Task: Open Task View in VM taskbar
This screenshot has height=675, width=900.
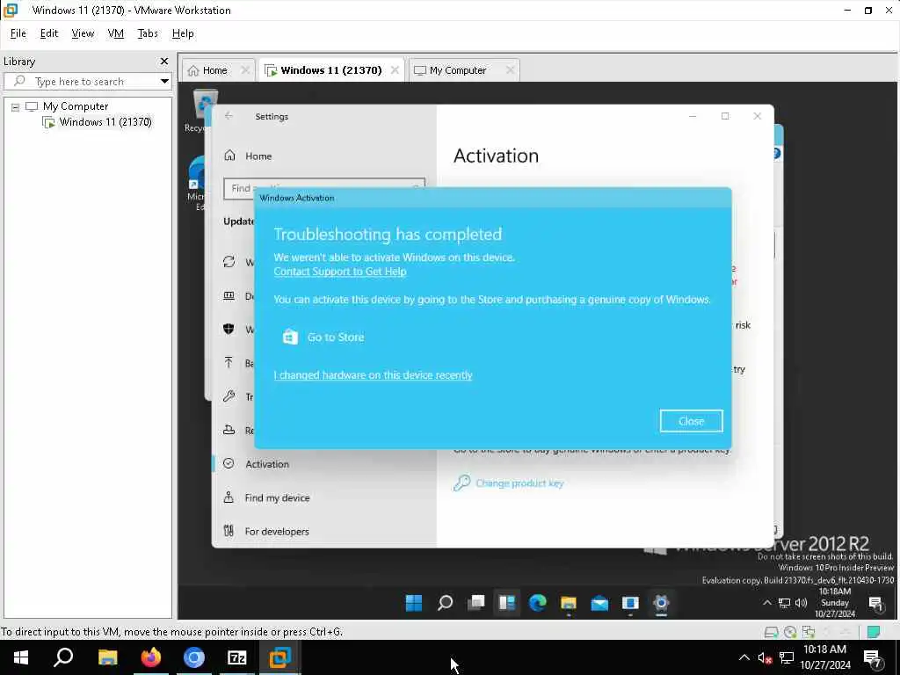Action: click(x=475, y=603)
